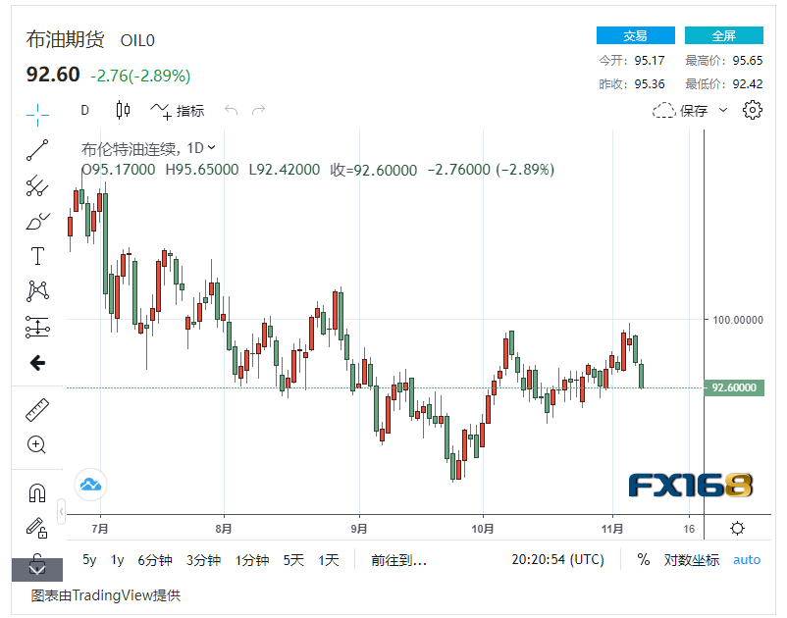Expand the 保存 dropdown arrow
787x618 pixels.
724,110
